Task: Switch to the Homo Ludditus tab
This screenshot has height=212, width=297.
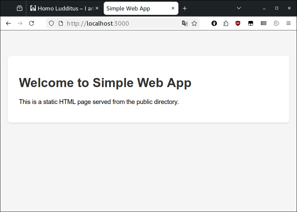Action: tap(63, 8)
